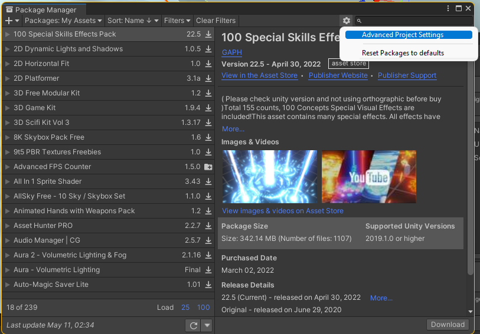Click download icon for Auto-Magic Saver Lite
480x334 pixels.
coord(208,285)
